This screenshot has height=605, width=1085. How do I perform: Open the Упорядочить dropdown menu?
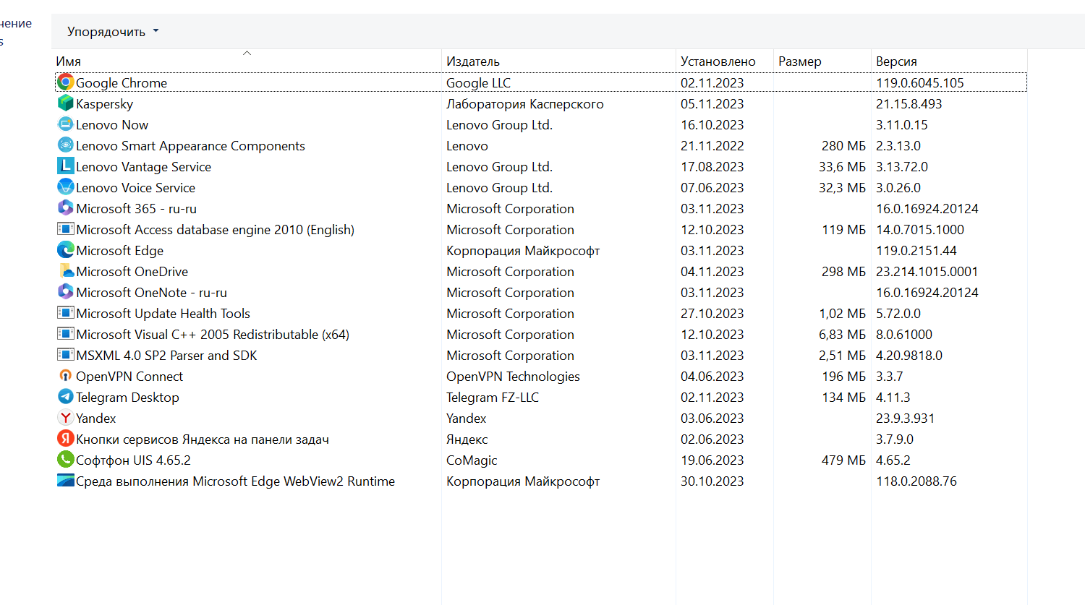point(112,32)
